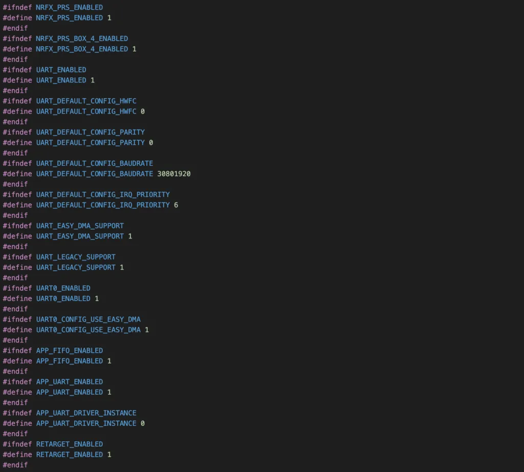This screenshot has height=472, width=524.
Task: Click NRFX_PRS_ENABLED on the first #ifndef line
Action: pos(69,8)
